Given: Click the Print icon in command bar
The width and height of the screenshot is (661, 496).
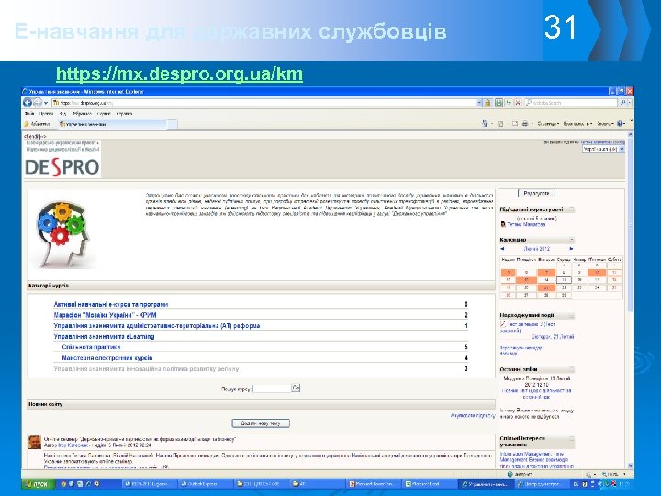Looking at the screenshot, I should pos(525,124).
